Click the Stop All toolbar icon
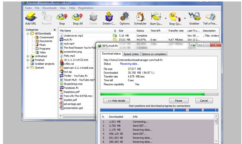 (77, 17)
